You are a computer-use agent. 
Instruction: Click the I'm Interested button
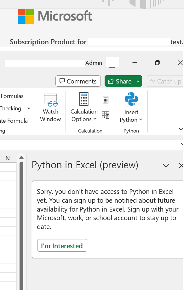(x=62, y=246)
